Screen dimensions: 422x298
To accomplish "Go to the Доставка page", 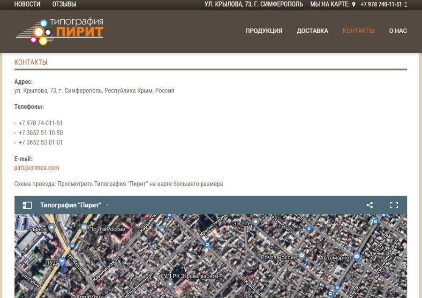I will click(x=312, y=31).
